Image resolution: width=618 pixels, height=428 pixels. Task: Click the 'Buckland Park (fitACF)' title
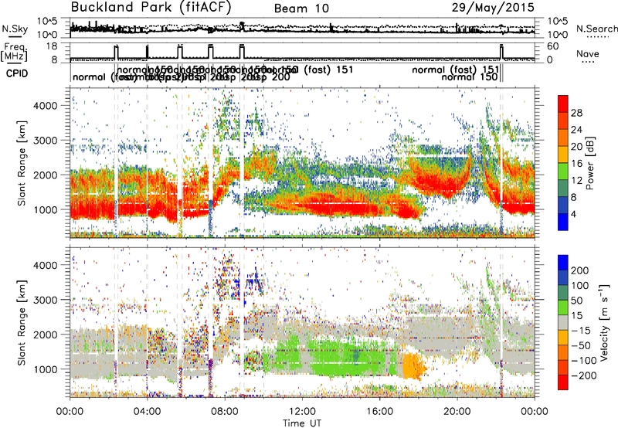[x=151, y=8]
